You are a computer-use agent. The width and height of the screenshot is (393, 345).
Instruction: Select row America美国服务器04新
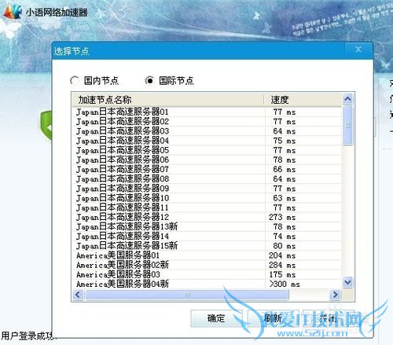tap(207, 284)
